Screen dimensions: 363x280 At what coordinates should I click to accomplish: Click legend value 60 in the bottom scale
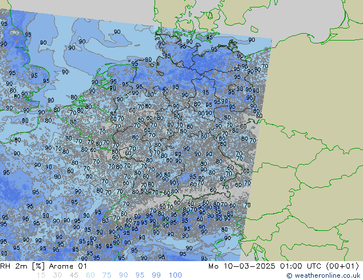(x=90, y=275)
